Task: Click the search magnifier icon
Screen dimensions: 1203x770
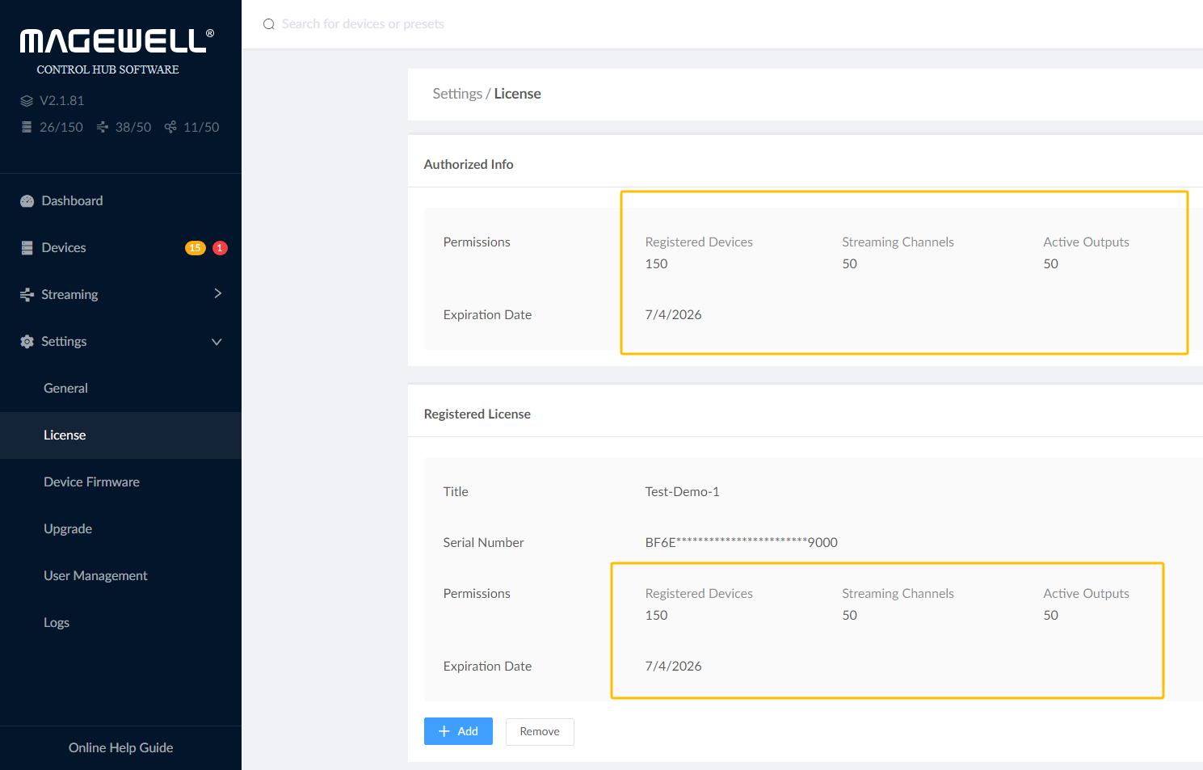Action: [x=269, y=24]
